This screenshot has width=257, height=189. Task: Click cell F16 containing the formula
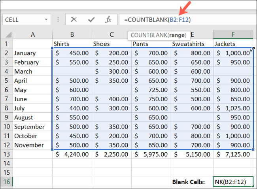coord(234,181)
